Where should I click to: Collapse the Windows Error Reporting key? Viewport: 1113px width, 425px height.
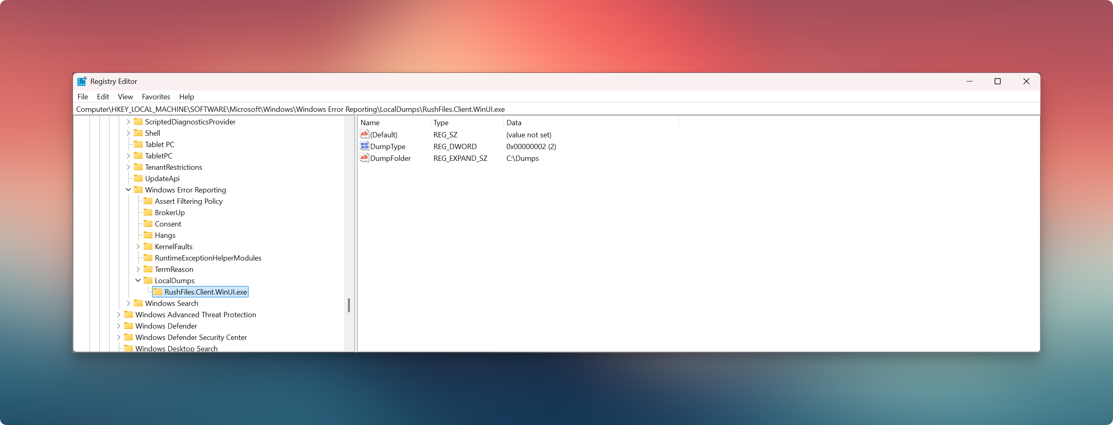[128, 190]
